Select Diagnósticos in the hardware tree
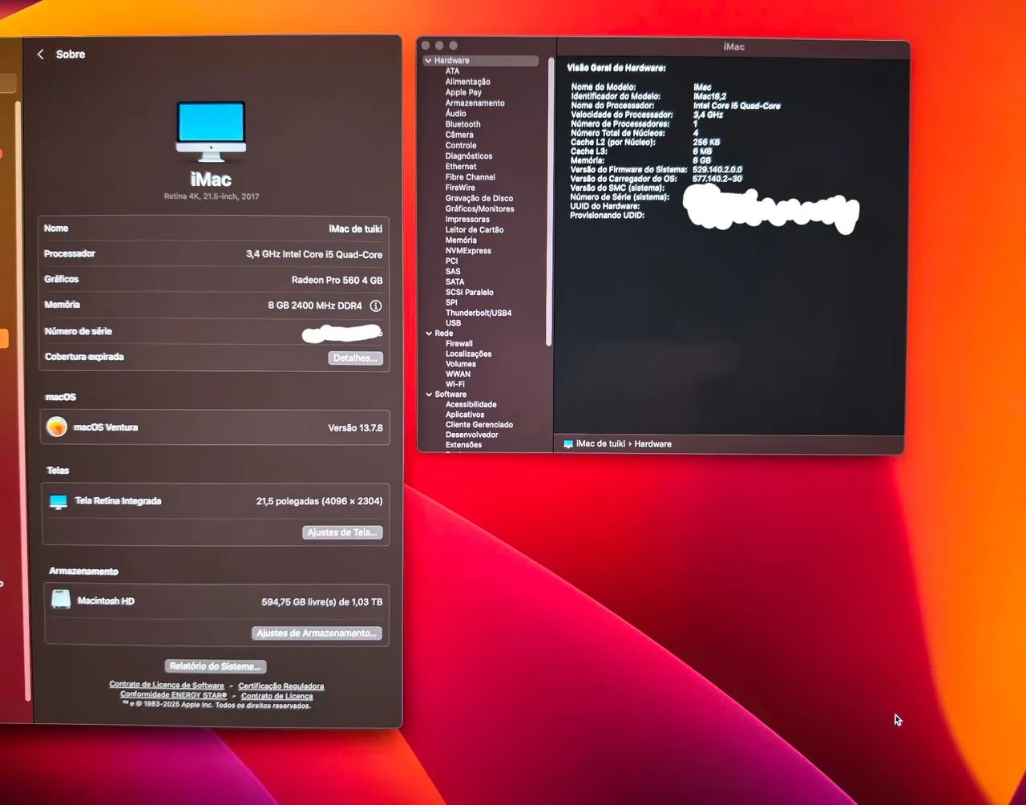This screenshot has width=1026, height=805. [469, 156]
